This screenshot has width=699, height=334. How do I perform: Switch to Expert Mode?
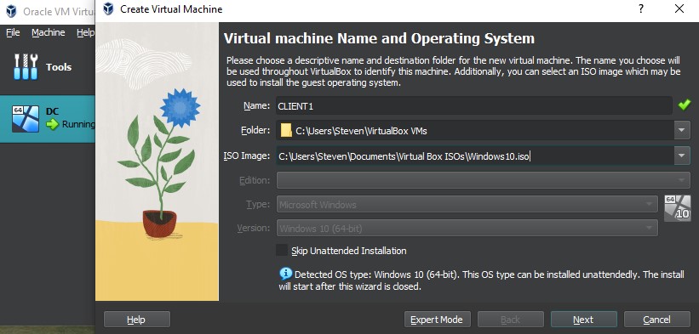pos(438,320)
